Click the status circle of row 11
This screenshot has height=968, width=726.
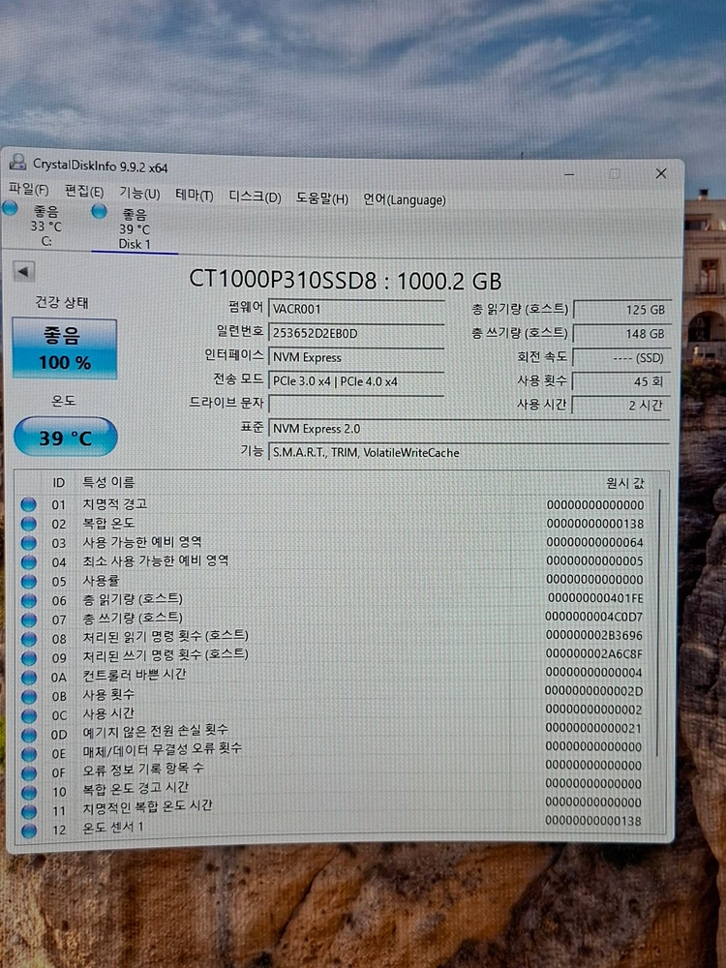[28, 811]
